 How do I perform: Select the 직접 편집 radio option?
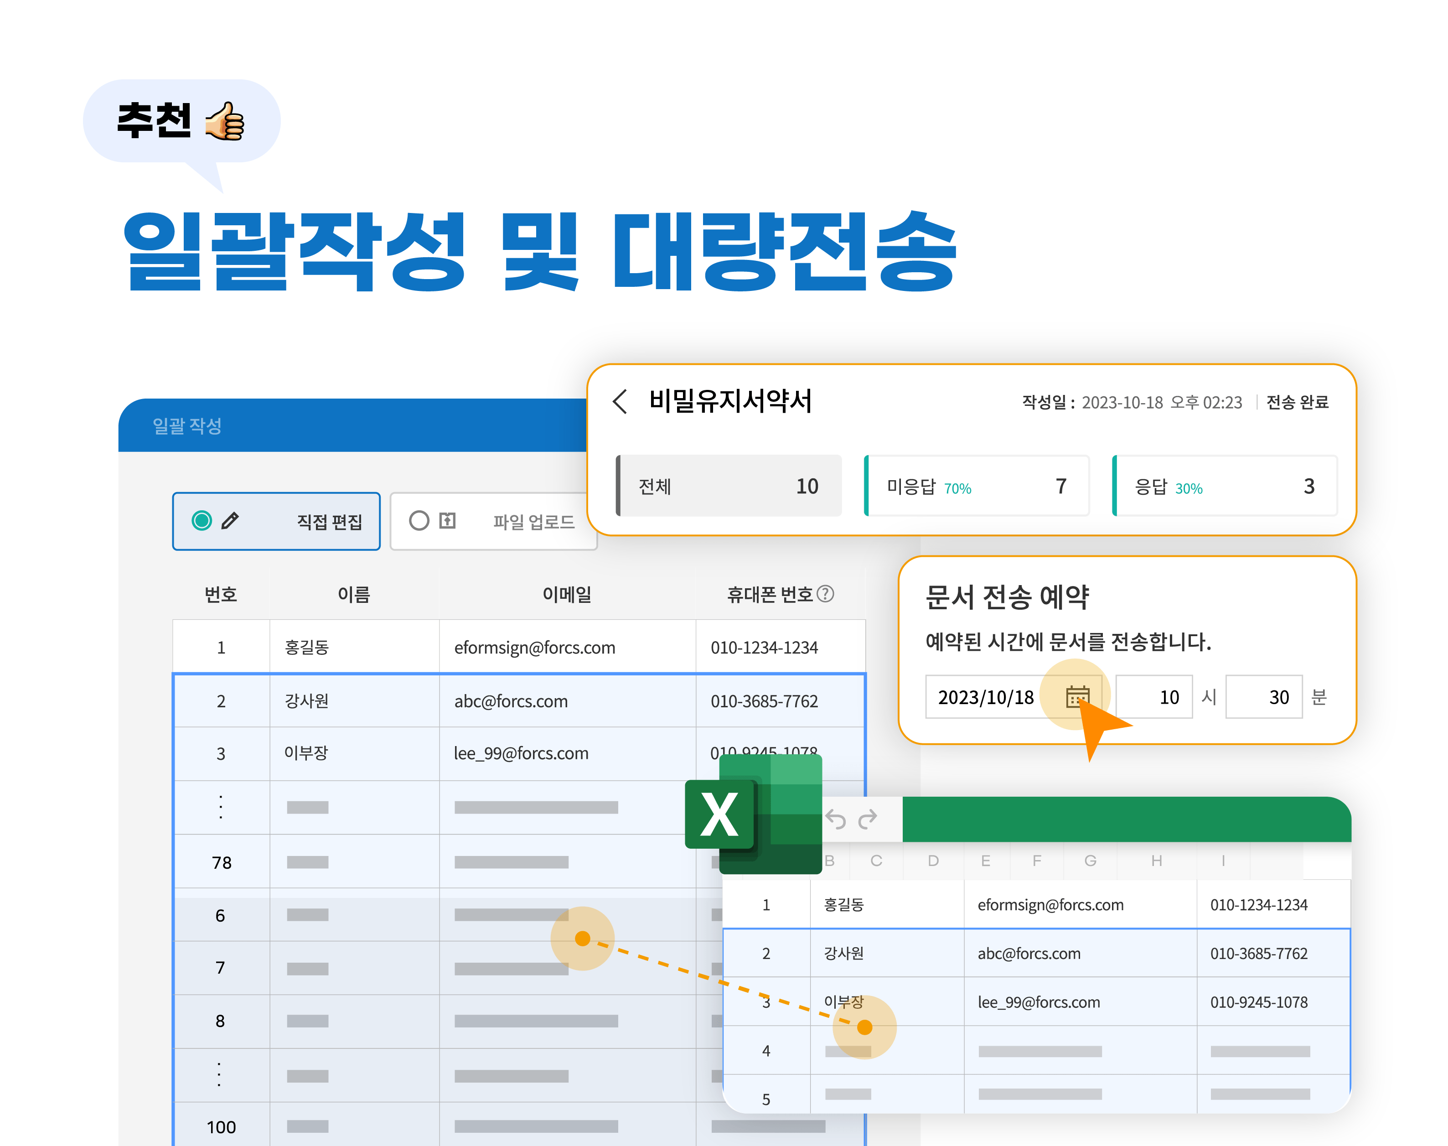tap(202, 521)
